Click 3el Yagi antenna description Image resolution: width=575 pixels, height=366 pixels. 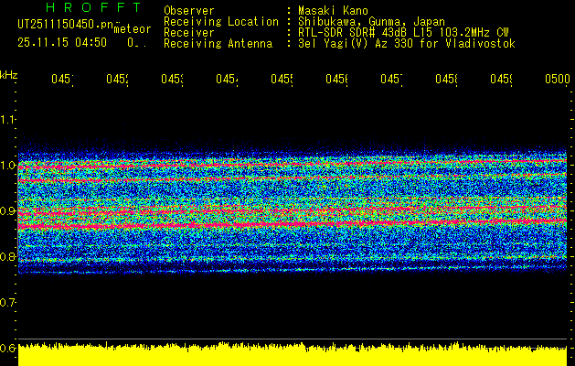pyautogui.click(x=407, y=44)
